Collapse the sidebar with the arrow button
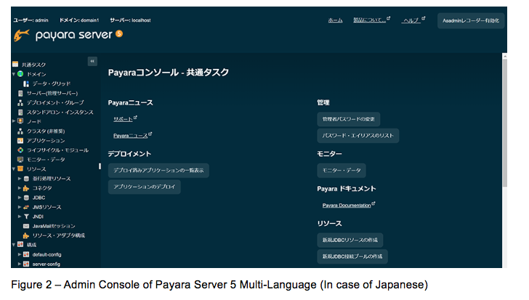Screen dimensions: 529x300 pyautogui.click(x=92, y=62)
